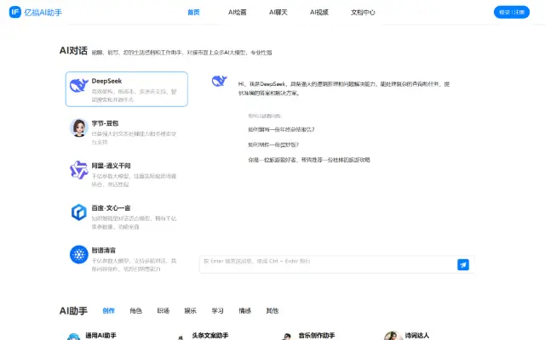Select the 其他 assistant category tab
Viewport: 545px width, 340px height.
[272, 310]
